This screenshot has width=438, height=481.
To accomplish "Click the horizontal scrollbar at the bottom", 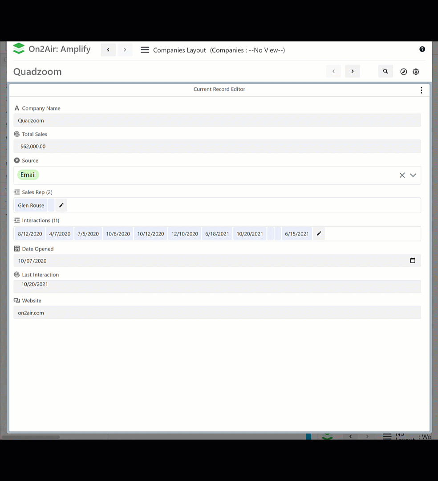I will (31, 437).
